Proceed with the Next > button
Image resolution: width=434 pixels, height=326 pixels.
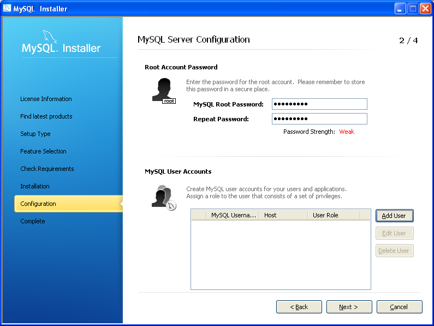(349, 307)
